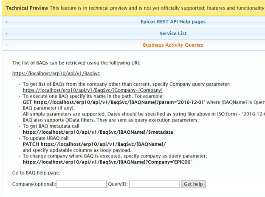Click the Company(optional) label

[x=34, y=184]
